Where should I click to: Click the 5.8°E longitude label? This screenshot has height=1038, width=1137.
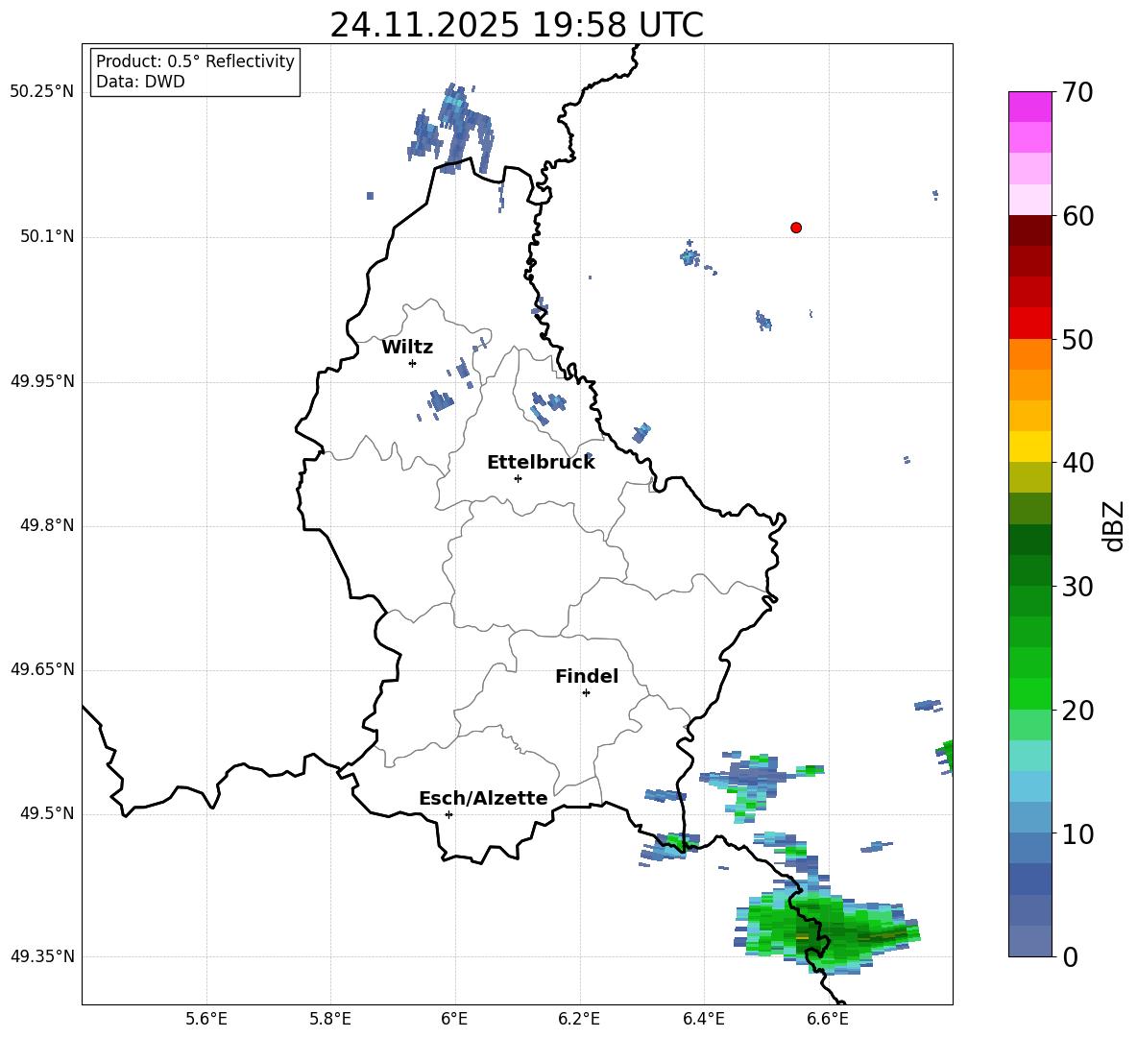coord(330,1019)
